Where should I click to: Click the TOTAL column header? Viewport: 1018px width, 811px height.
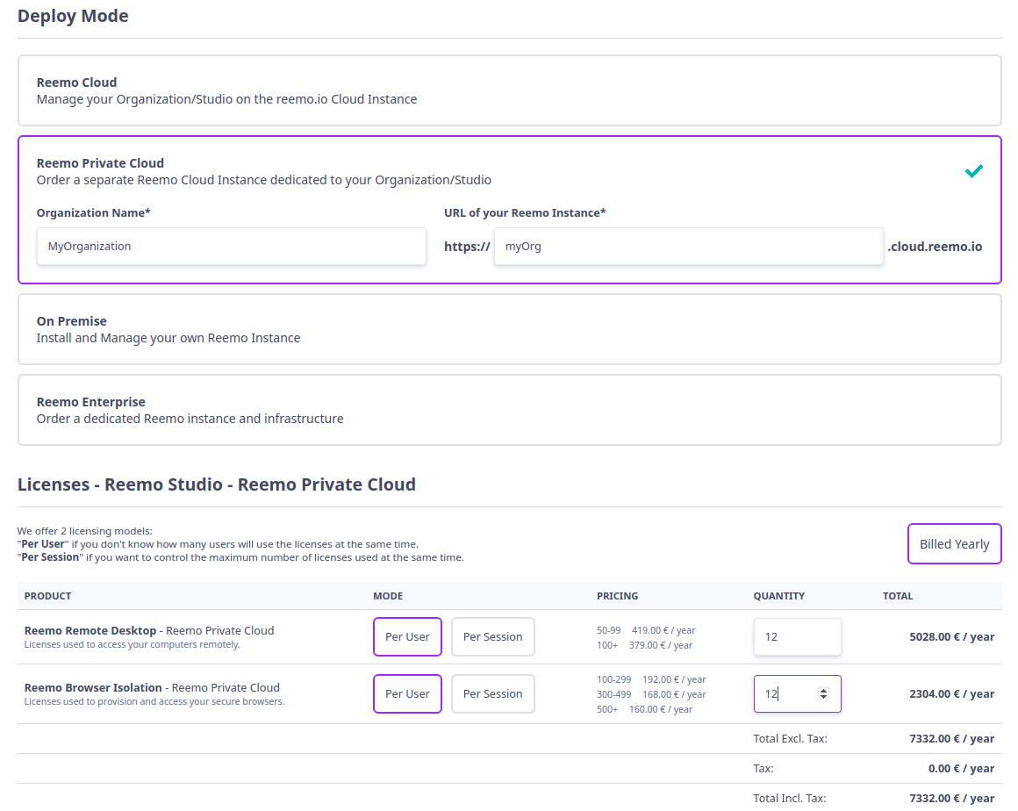click(898, 595)
